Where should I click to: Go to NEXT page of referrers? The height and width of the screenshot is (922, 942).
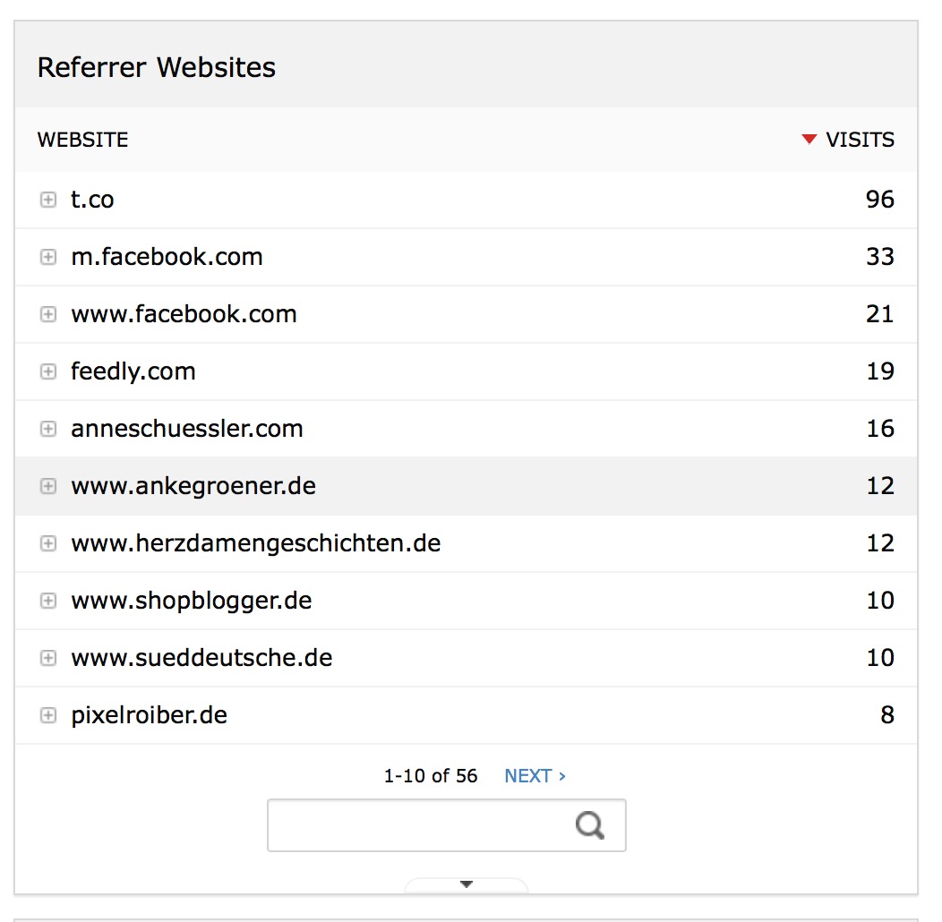click(x=535, y=776)
